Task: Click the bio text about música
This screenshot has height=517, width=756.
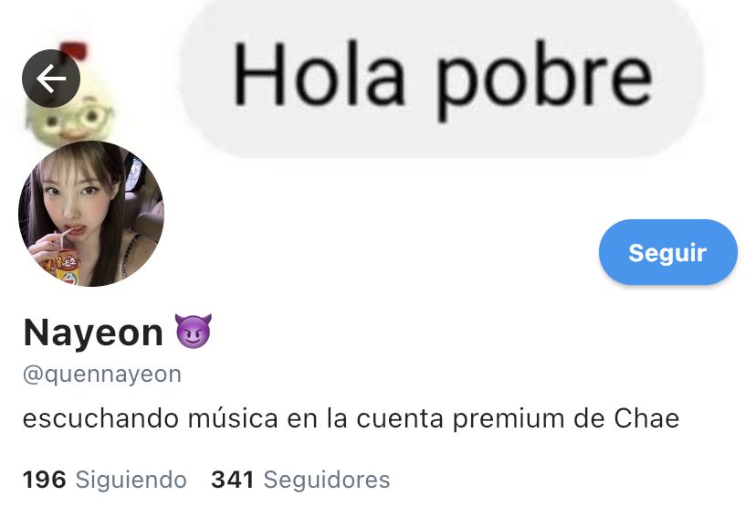Action: coord(351,418)
